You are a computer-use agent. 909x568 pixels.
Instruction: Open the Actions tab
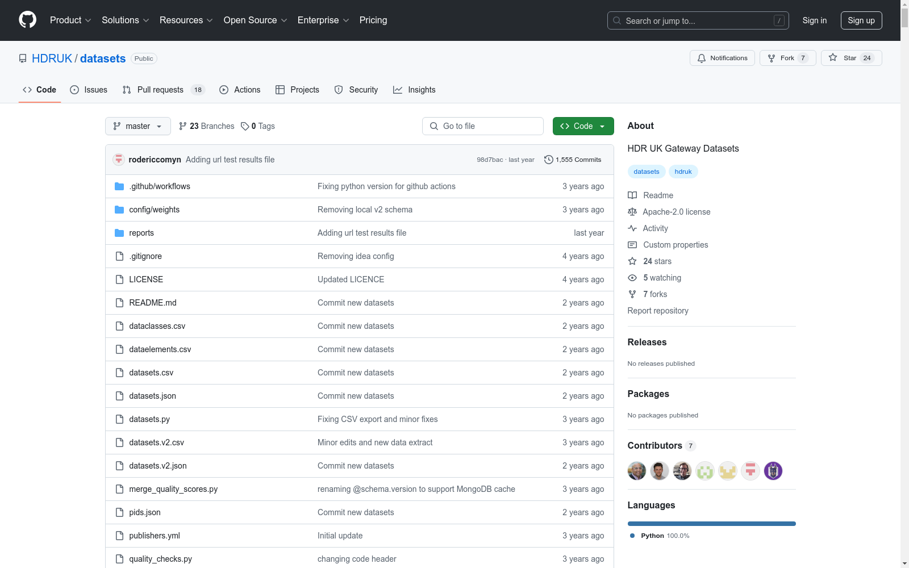[240, 90]
